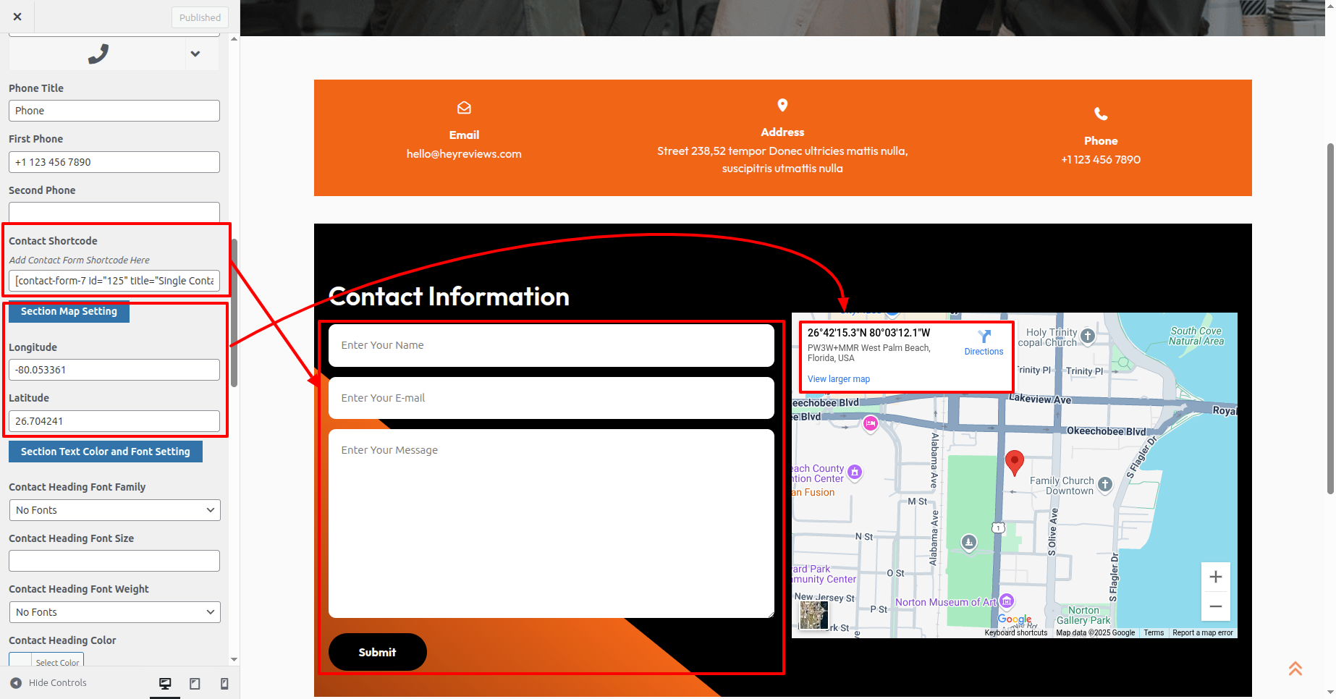Toggle satellite imagery thumbnail on map
The height and width of the screenshot is (699, 1336).
[x=813, y=615]
